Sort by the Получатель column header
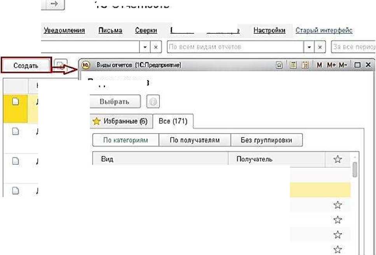 276,159
